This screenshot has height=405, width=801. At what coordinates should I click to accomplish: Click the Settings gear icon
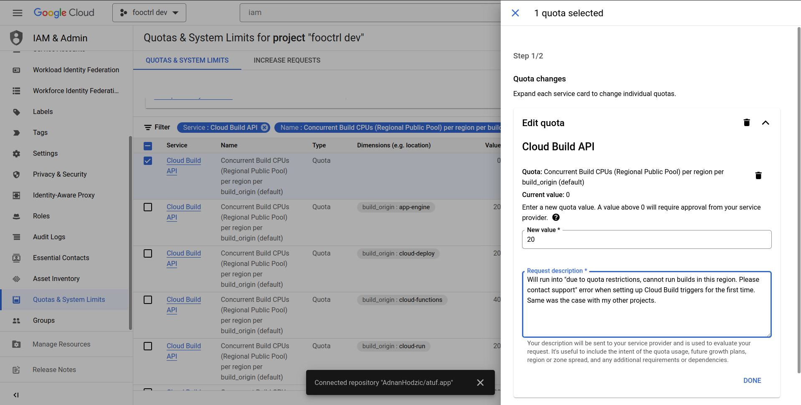pos(16,154)
